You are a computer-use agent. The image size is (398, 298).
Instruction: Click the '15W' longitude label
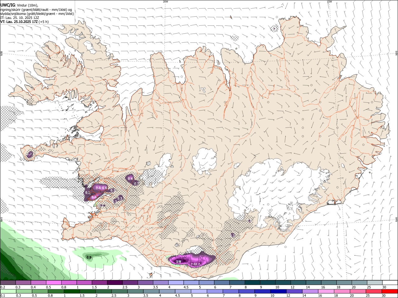329,2
